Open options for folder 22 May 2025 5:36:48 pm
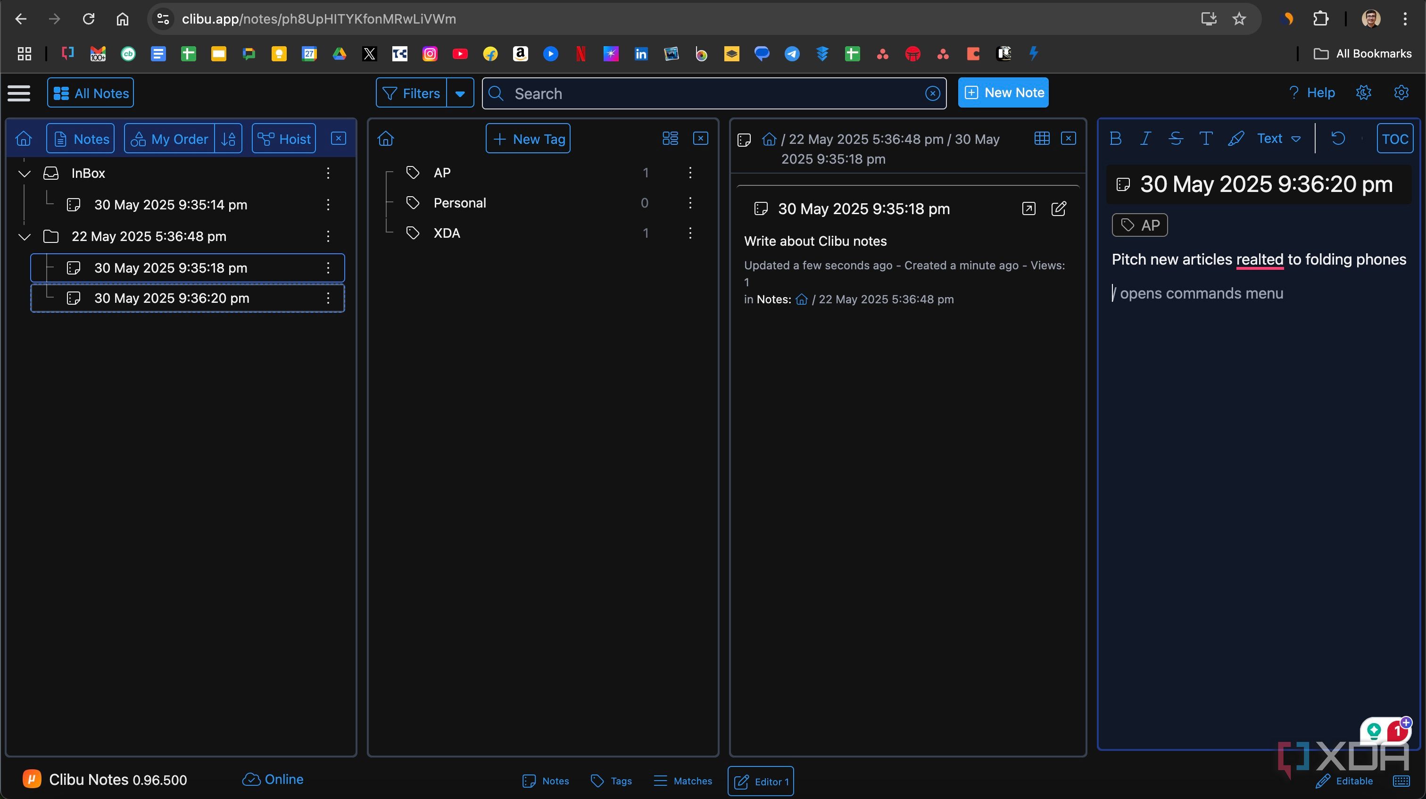The height and width of the screenshot is (799, 1426). (x=328, y=236)
